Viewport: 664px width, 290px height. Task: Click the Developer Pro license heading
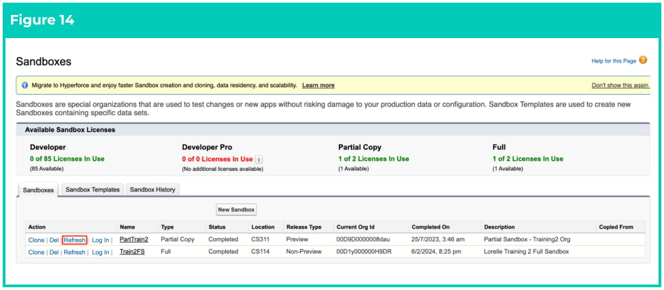tap(207, 148)
